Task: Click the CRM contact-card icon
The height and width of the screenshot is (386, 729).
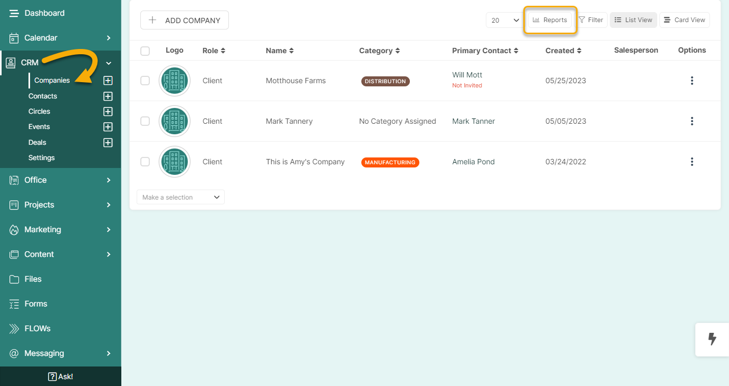Action: point(10,63)
